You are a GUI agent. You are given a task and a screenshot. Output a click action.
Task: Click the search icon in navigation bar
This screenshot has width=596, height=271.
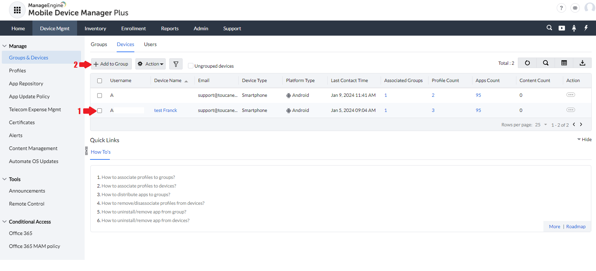(x=549, y=28)
